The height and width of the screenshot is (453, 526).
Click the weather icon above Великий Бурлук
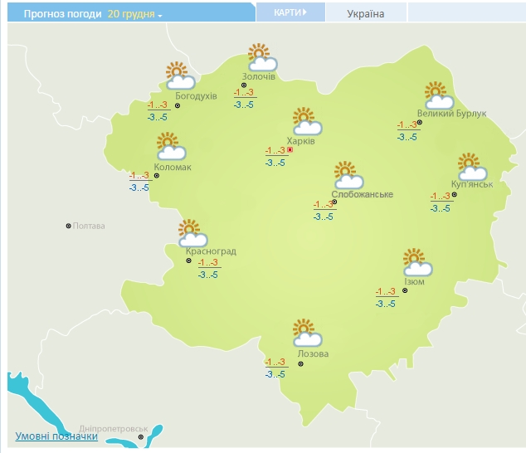click(439, 95)
